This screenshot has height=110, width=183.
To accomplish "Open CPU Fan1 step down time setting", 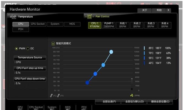I will tap(30, 79).
